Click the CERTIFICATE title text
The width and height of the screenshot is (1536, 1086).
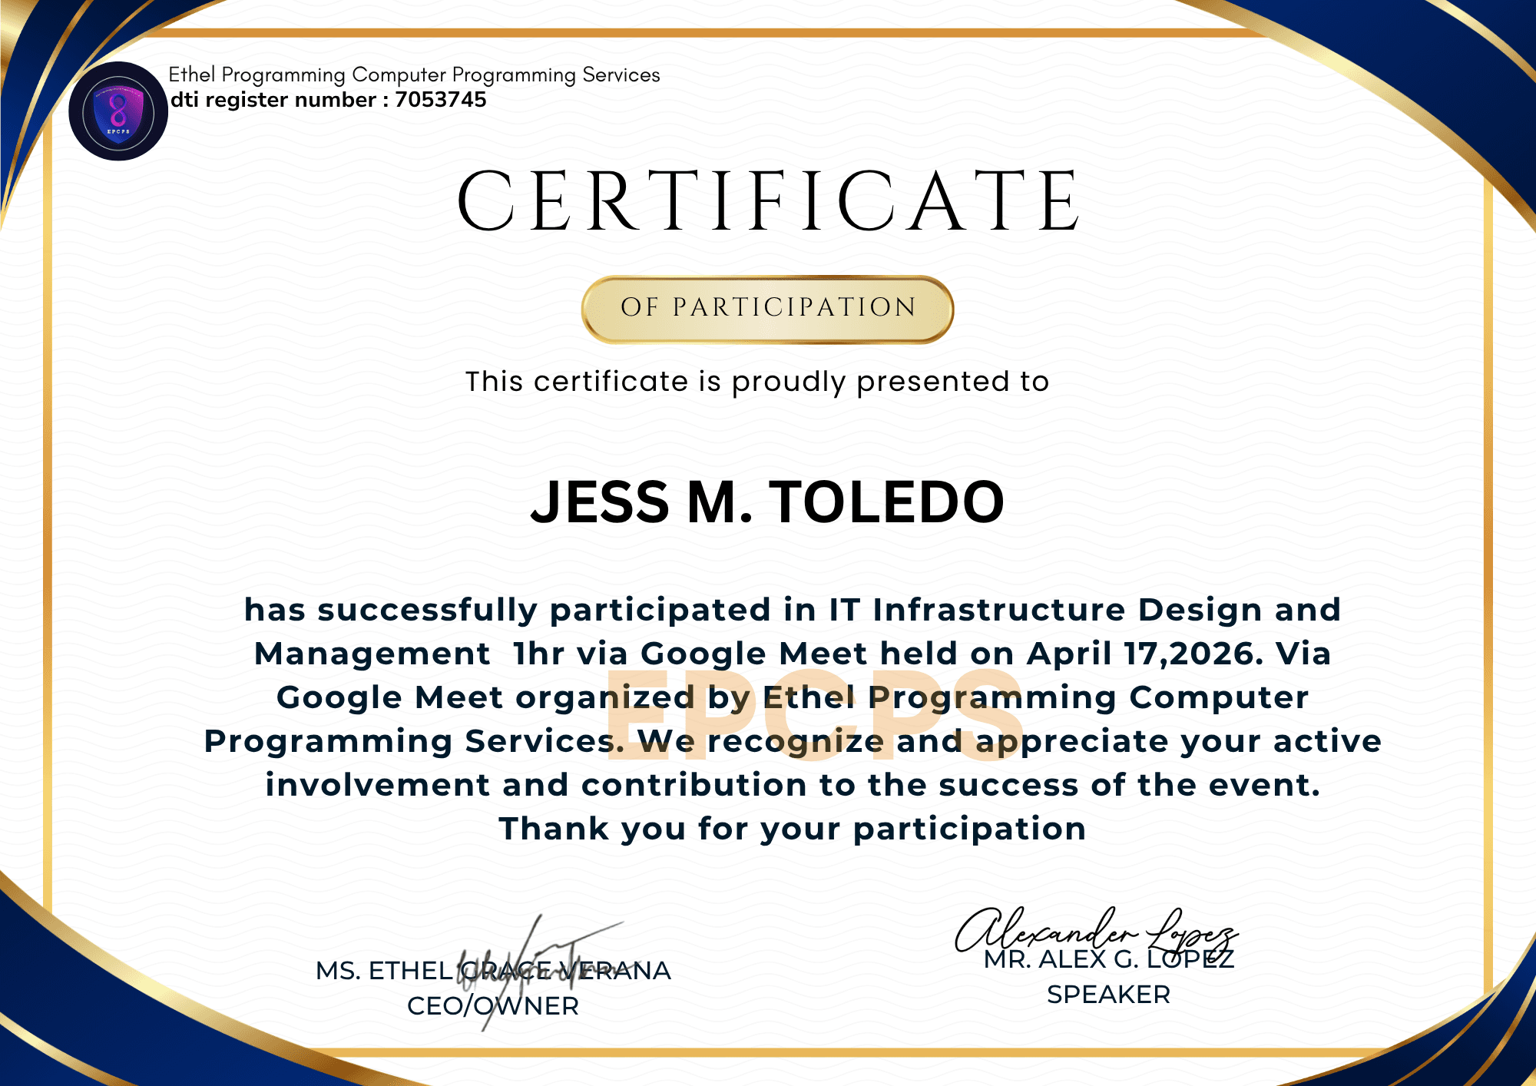tap(768, 201)
